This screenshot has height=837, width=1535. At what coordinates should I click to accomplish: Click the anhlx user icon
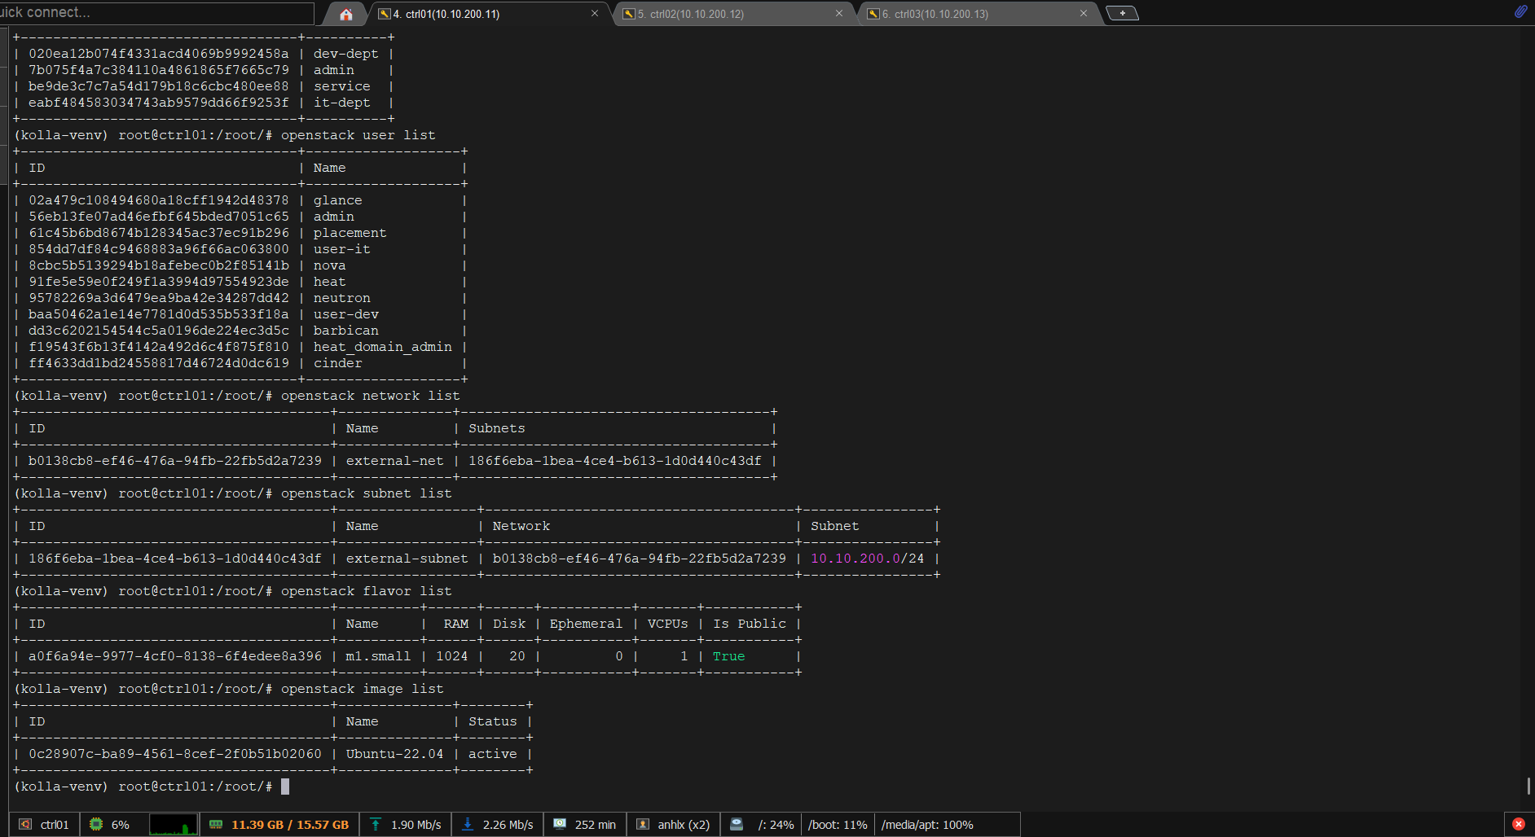click(x=643, y=824)
